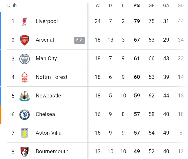Select Liverpool's 79 points value

[x=137, y=21]
